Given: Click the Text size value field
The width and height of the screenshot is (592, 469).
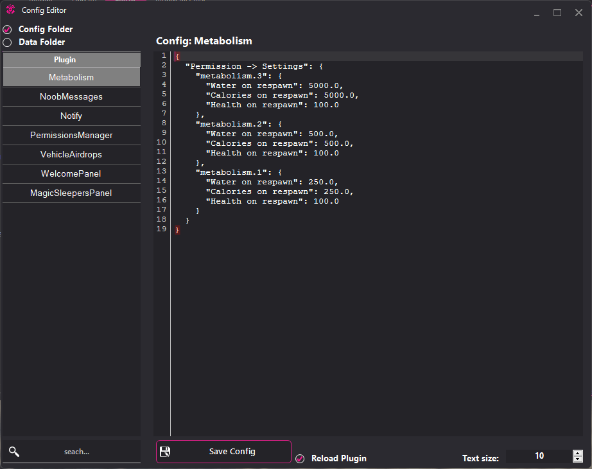Looking at the screenshot, I should (539, 456).
